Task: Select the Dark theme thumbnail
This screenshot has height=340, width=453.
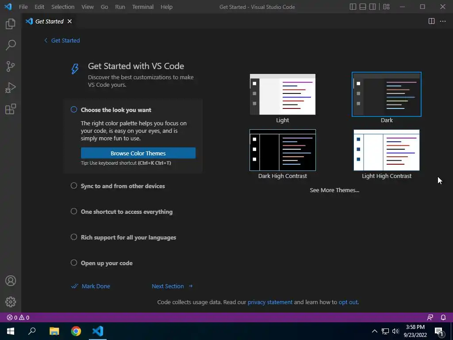Action: tap(387, 94)
